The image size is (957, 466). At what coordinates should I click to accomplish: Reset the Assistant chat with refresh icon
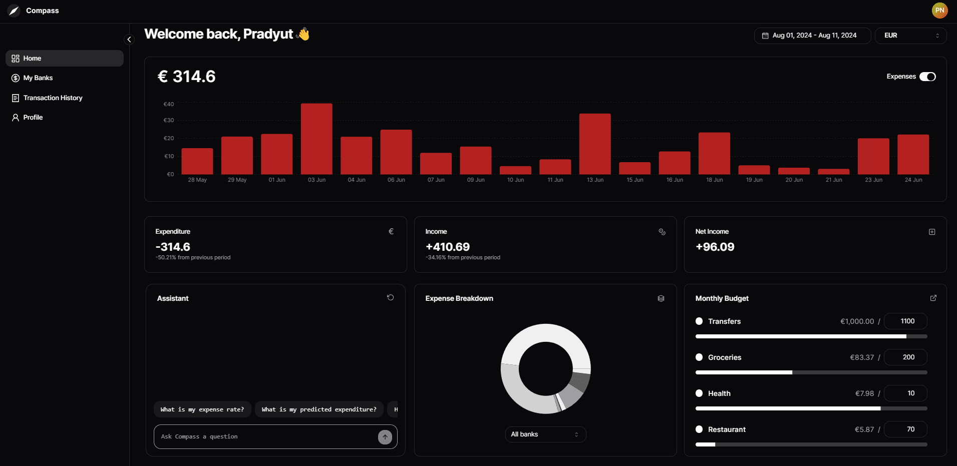tap(390, 298)
